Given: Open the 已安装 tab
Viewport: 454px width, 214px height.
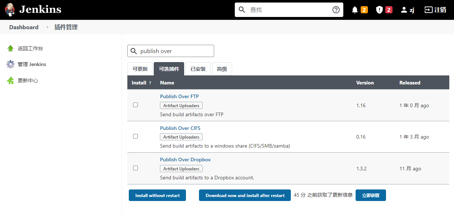Looking at the screenshot, I should [198, 69].
